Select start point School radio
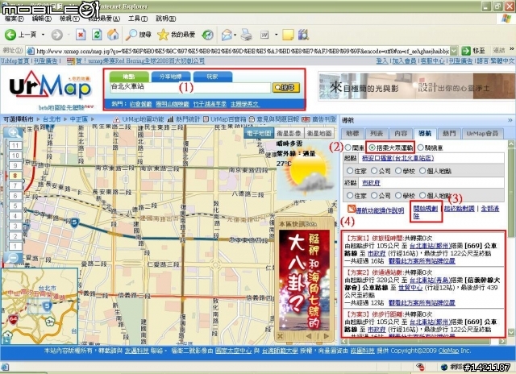Image resolution: width=516 pixels, height=374 pixels. (x=398, y=171)
